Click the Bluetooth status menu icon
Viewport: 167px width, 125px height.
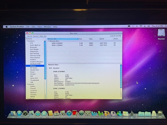tap(137, 26)
